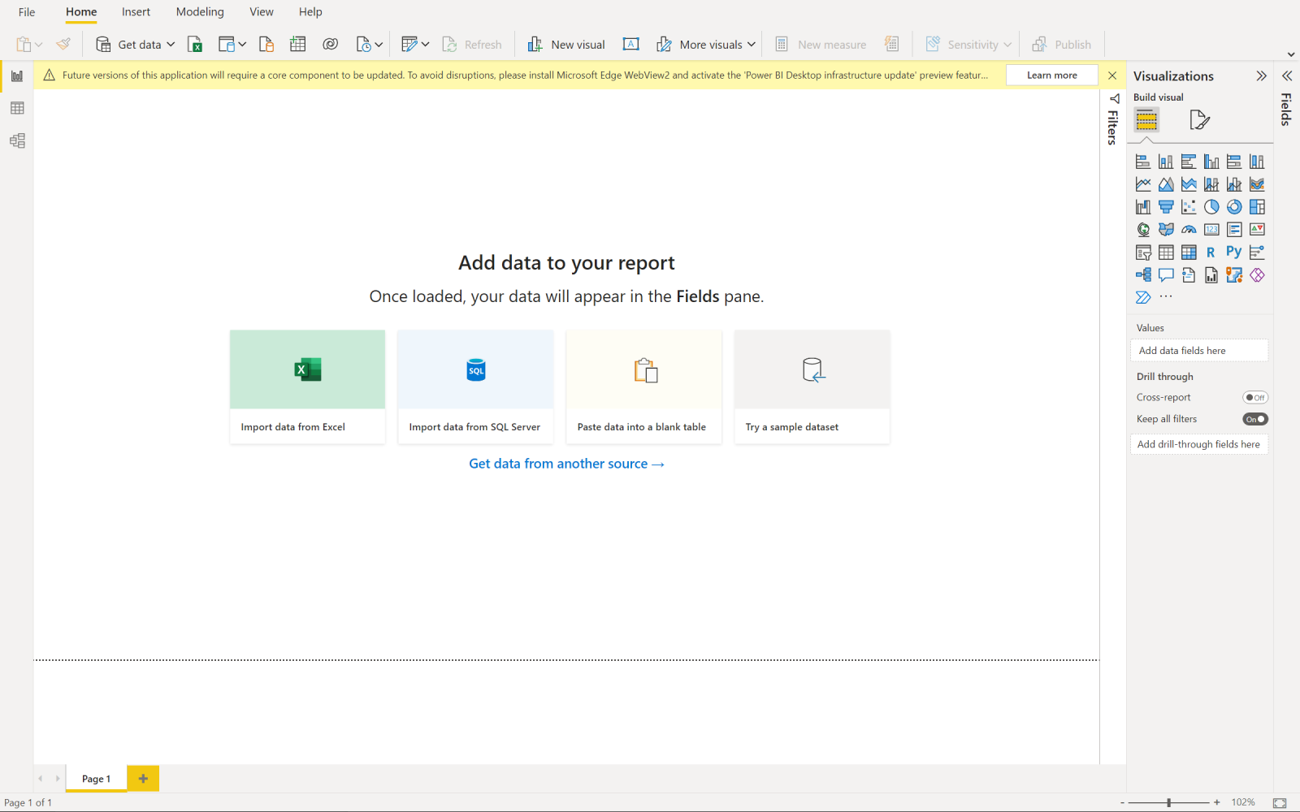Adjust the zoom slider in status bar
Viewport: 1300px width, 812px height.
[1168, 801]
